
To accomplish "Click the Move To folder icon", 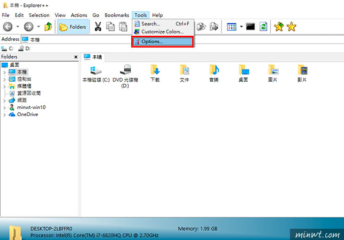I will coord(214,26).
